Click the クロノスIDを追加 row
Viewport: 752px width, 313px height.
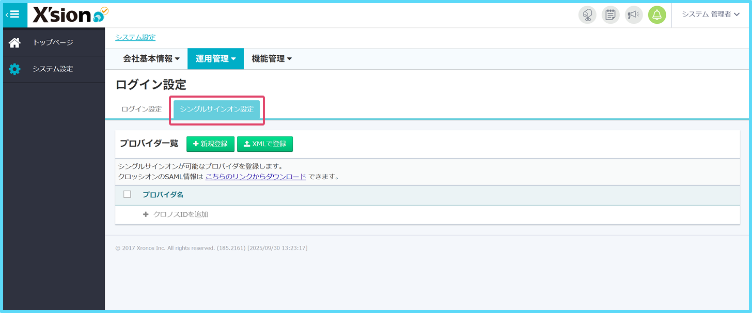point(176,214)
